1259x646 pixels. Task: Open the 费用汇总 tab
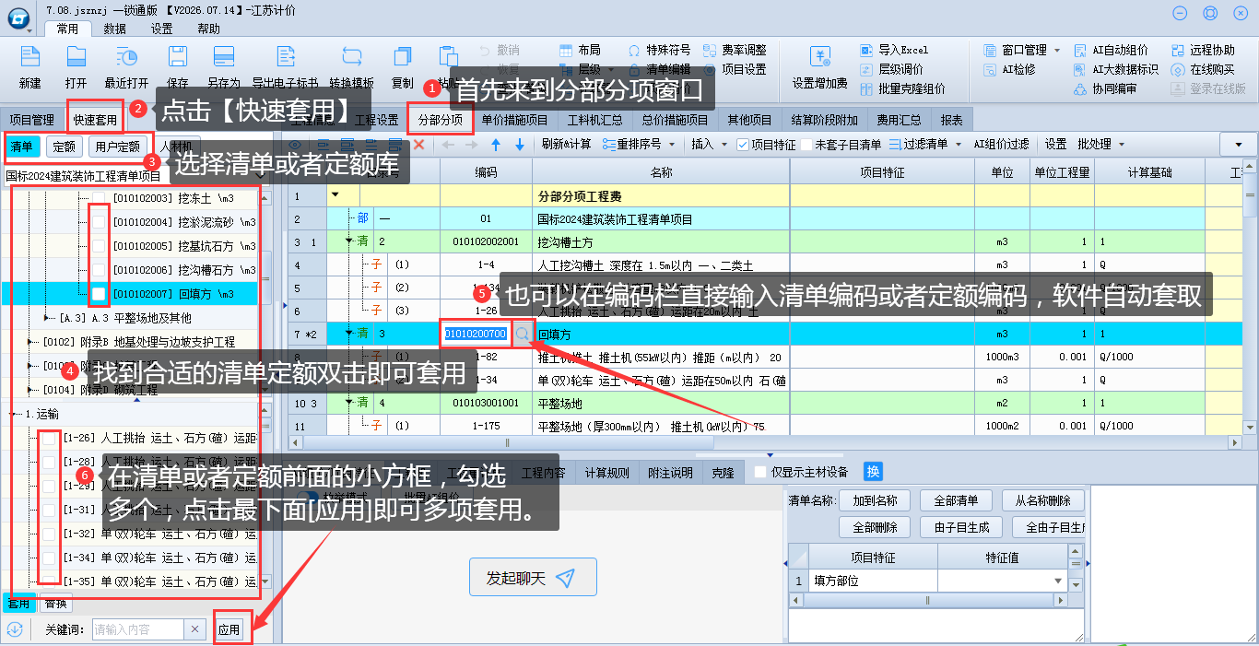pyautogui.click(x=899, y=120)
